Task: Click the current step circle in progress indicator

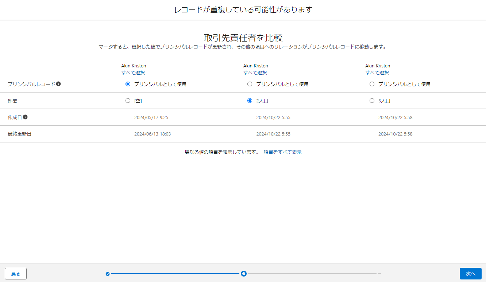Action: (244, 274)
